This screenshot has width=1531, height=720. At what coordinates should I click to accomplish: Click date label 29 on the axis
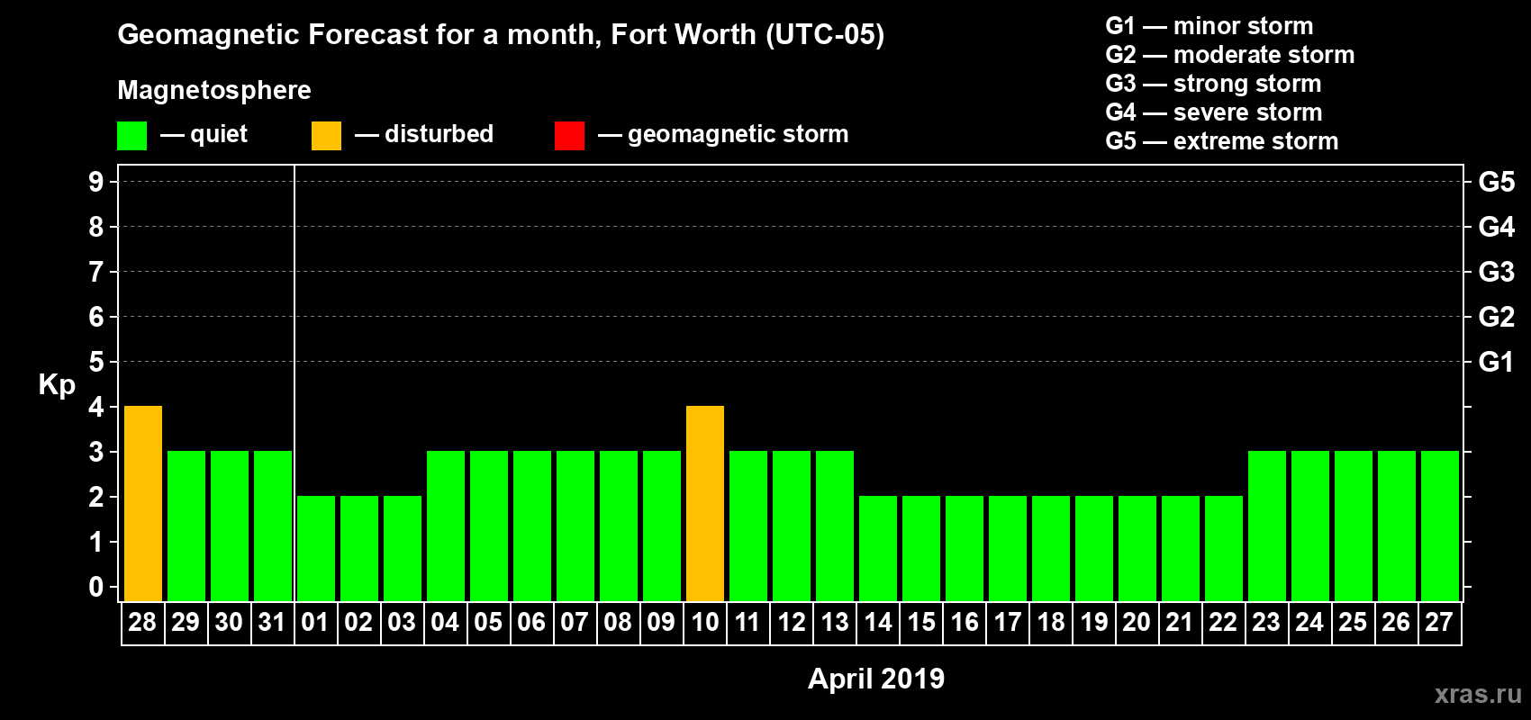point(186,623)
